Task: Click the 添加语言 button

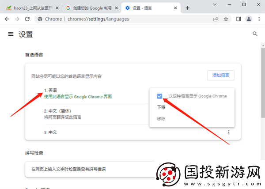Action: tap(221, 75)
